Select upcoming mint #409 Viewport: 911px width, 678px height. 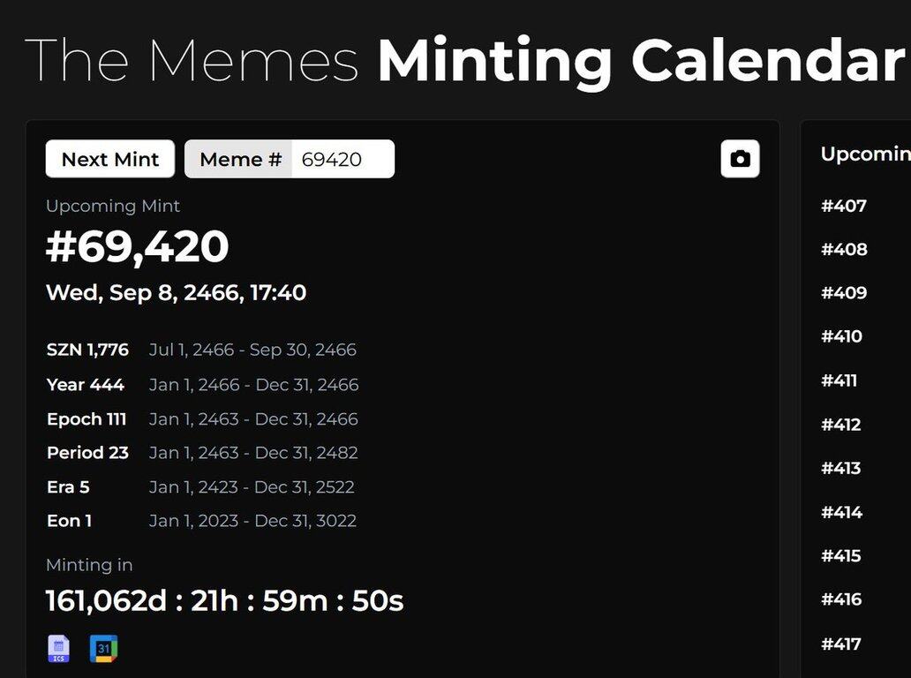point(844,293)
